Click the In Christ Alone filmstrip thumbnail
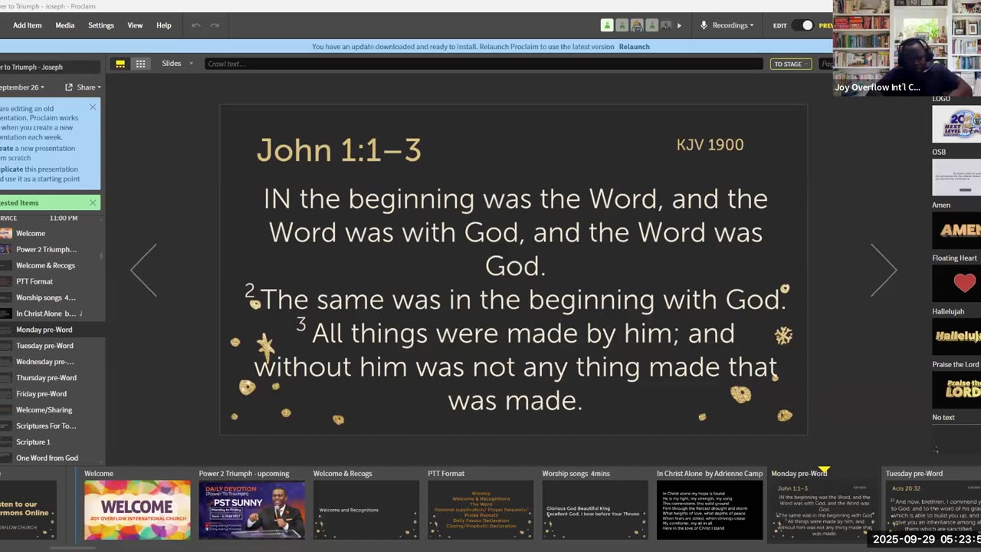This screenshot has width=981, height=552. [710, 510]
